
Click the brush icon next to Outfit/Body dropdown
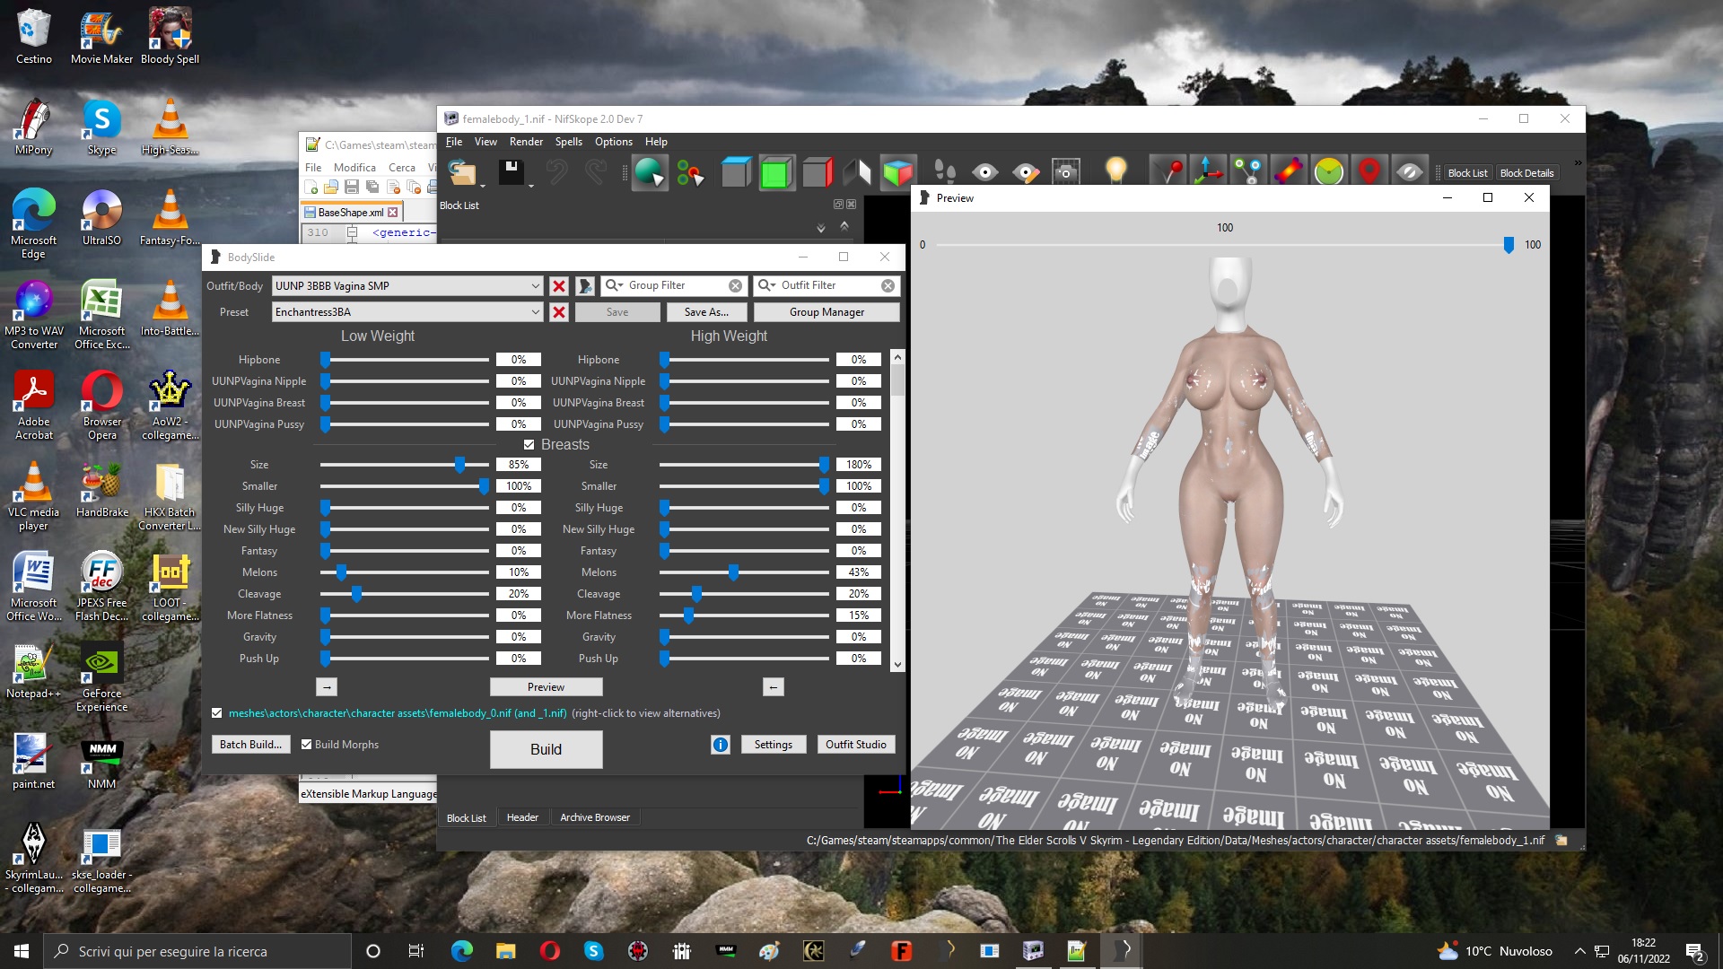[585, 285]
